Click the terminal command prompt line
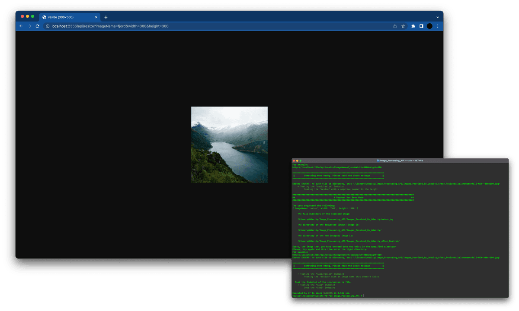The image size is (519, 311). [x=329, y=295]
